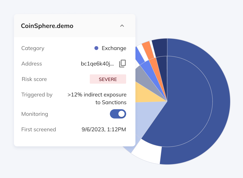Copy the wallet address with copy icon

[122, 64]
